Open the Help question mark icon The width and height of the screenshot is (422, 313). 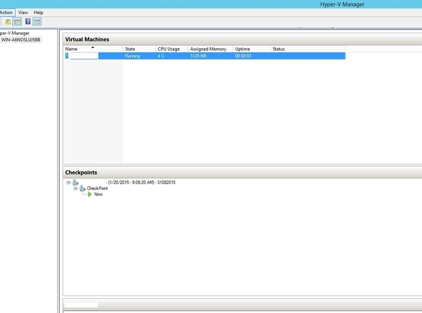tap(28, 22)
